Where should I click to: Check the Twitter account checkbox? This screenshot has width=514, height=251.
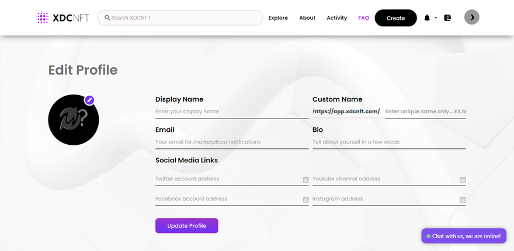305,180
